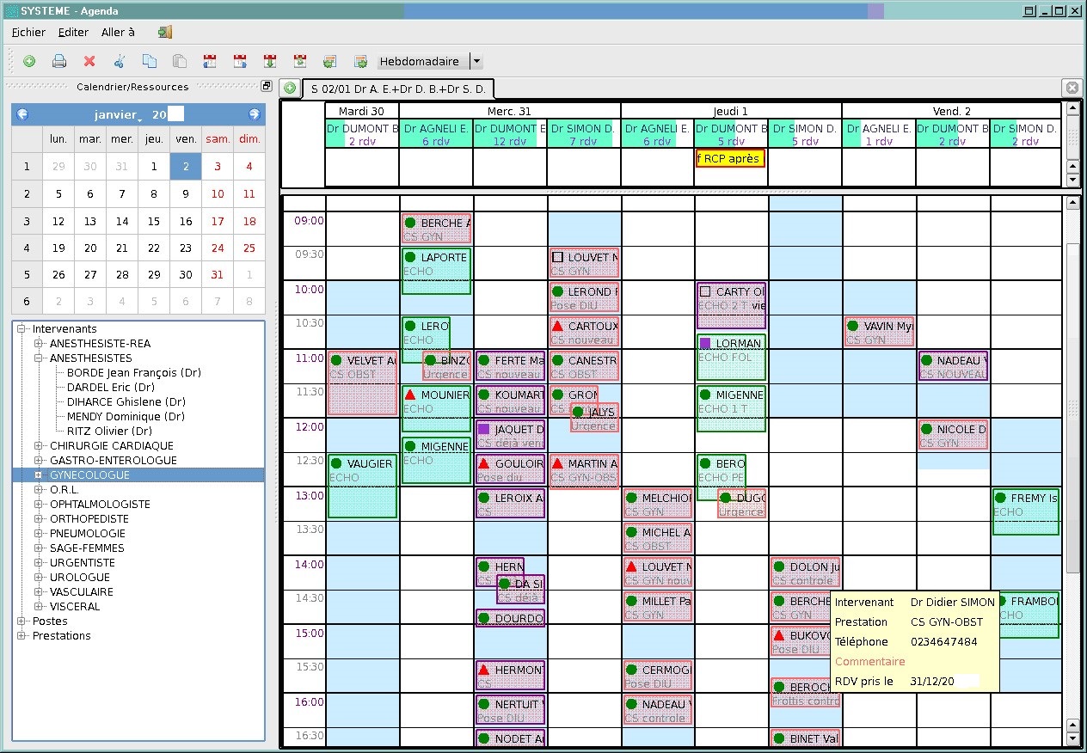Open the Editer menu
This screenshot has height=753, width=1087.
click(73, 32)
